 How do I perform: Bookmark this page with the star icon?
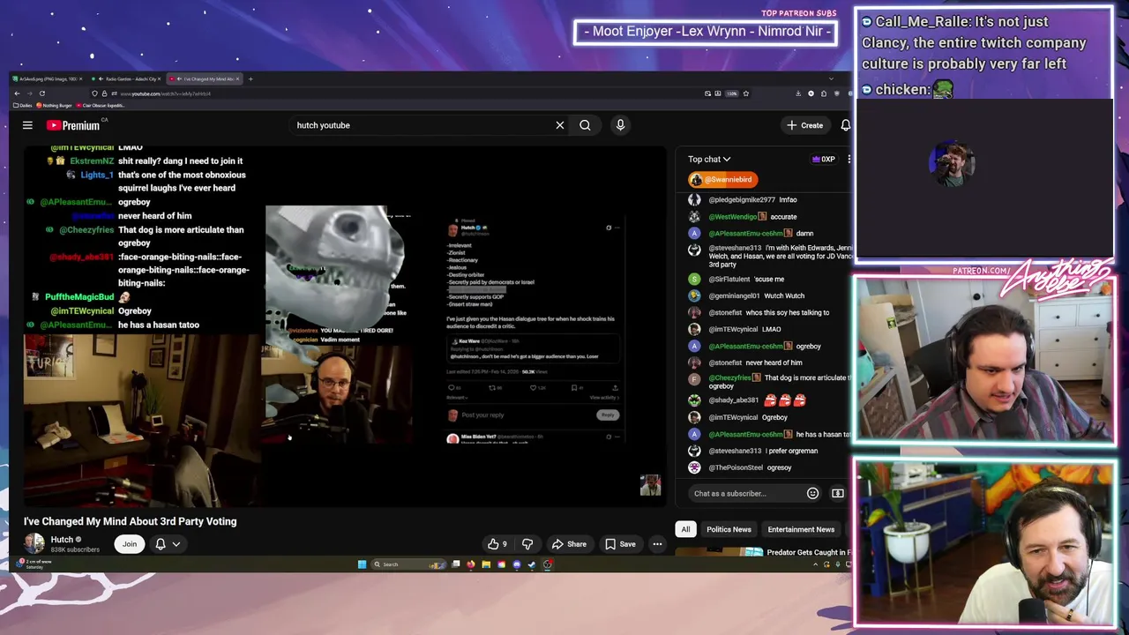click(x=745, y=93)
